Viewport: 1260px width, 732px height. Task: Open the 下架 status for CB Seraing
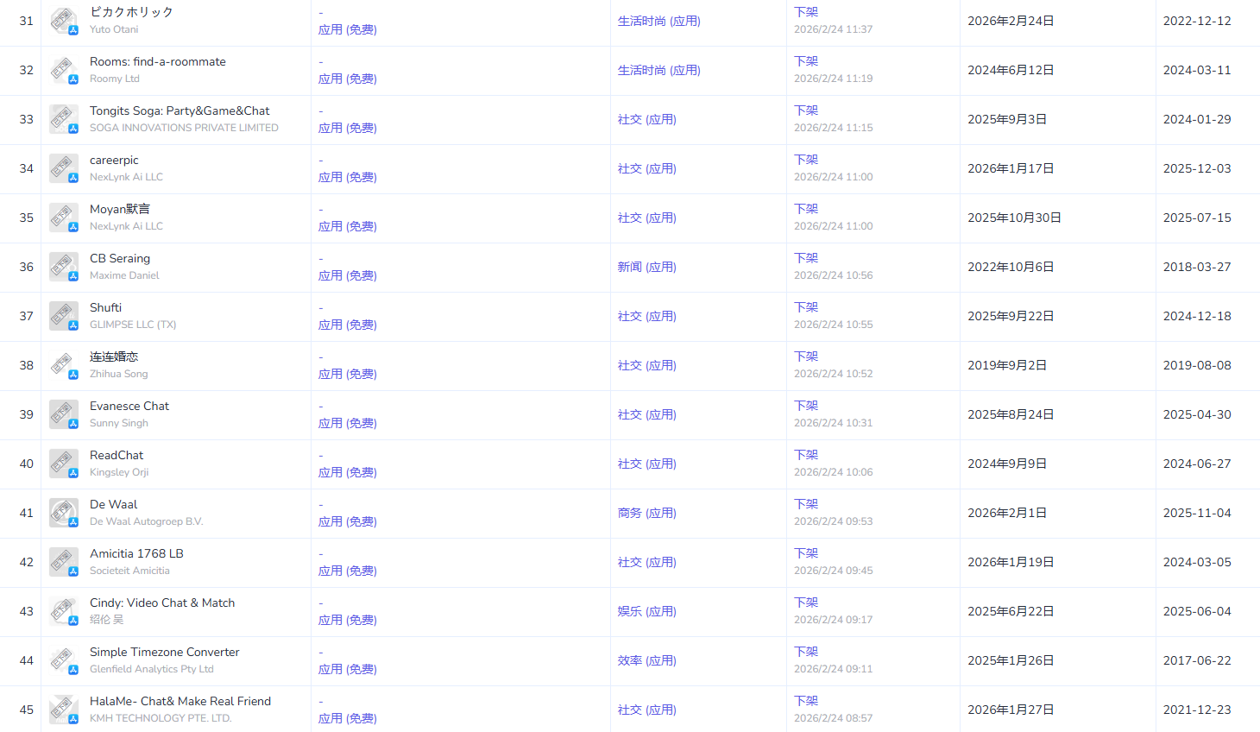click(806, 258)
